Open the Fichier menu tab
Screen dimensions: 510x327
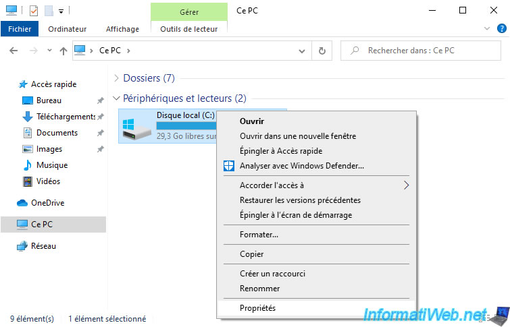20,29
